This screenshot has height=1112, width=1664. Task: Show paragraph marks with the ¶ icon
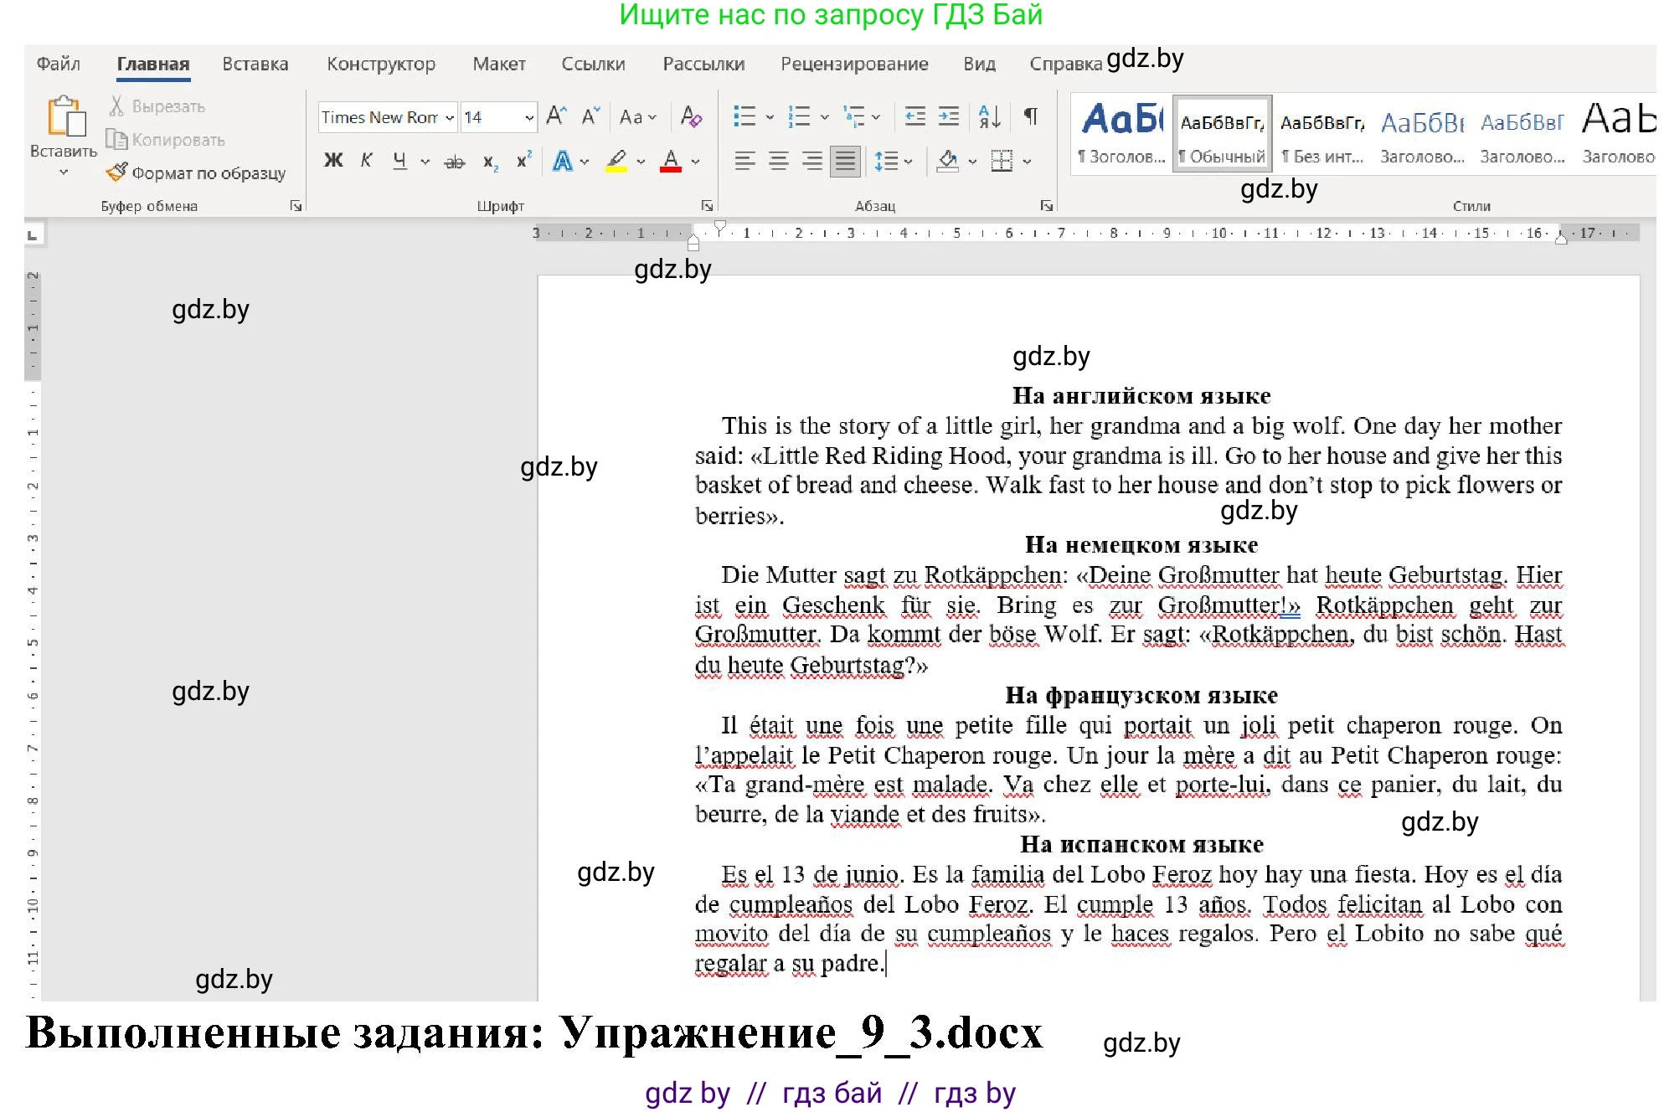point(1032,116)
